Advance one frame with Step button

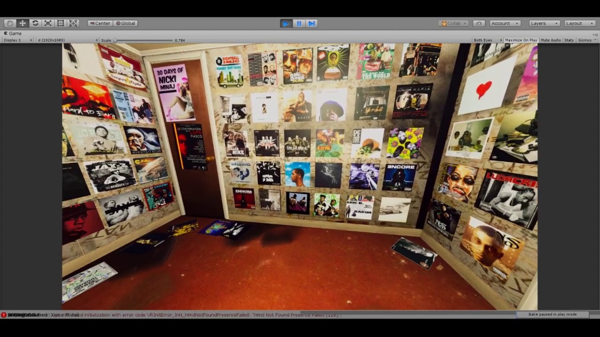coord(312,23)
